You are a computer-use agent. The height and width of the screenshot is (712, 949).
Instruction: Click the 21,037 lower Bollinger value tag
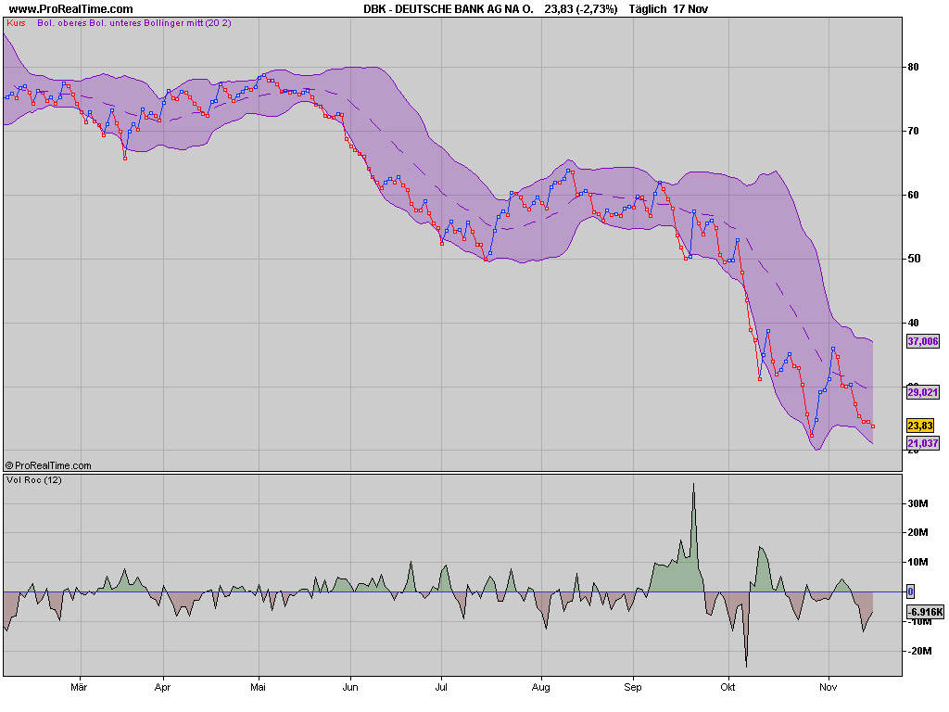point(923,443)
